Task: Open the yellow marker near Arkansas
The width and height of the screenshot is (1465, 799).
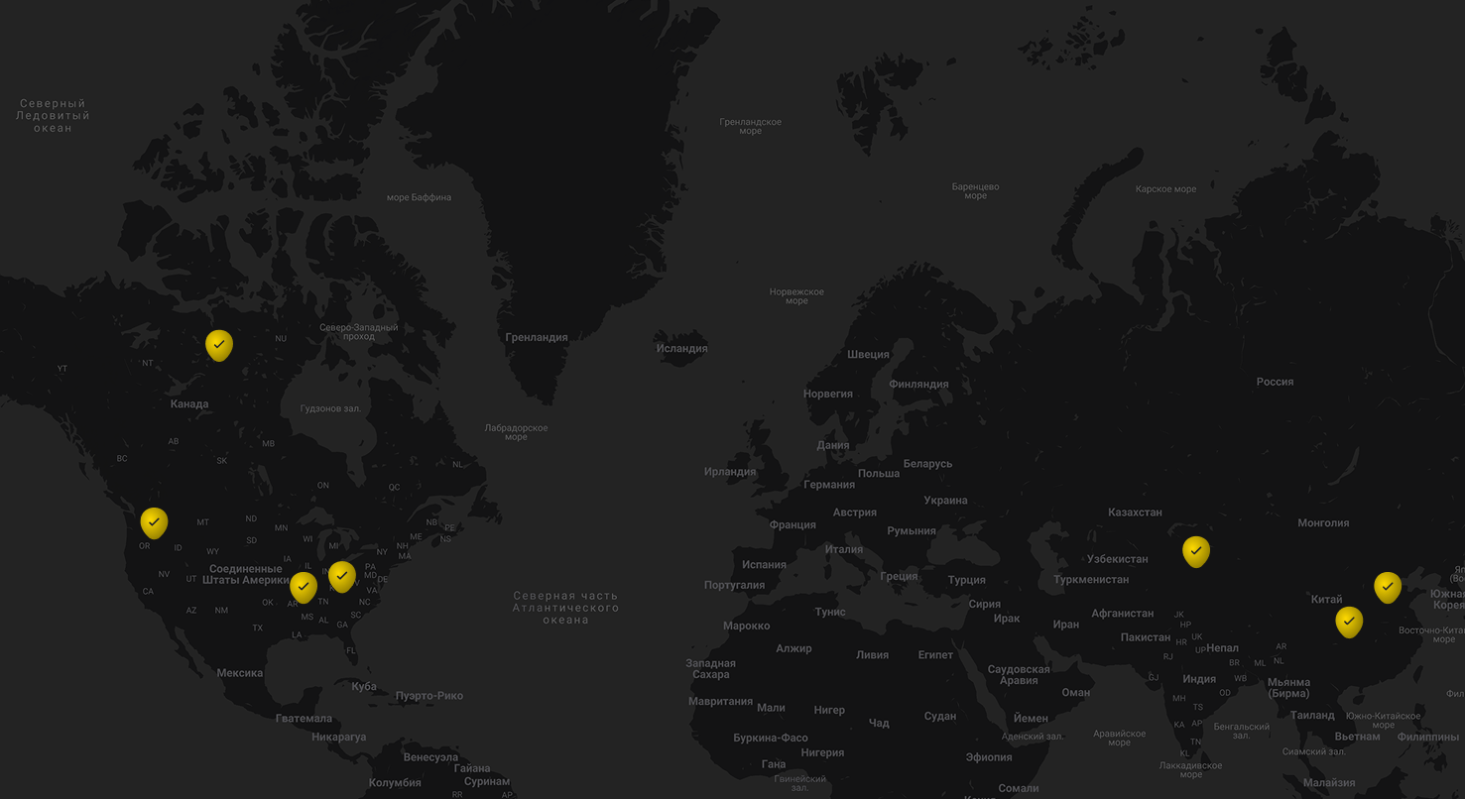Action: pos(304,586)
